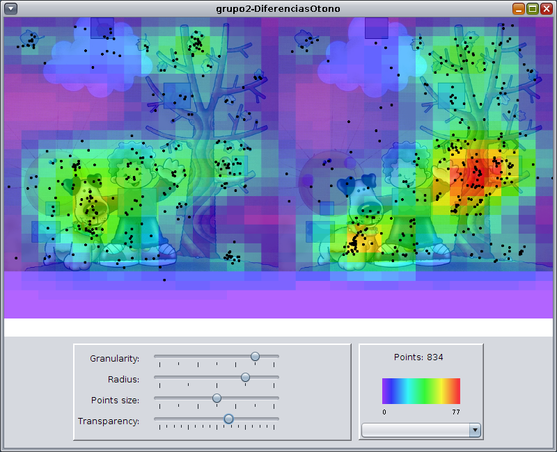Click the Points size slider handle
This screenshot has height=452, width=557.
(x=217, y=398)
